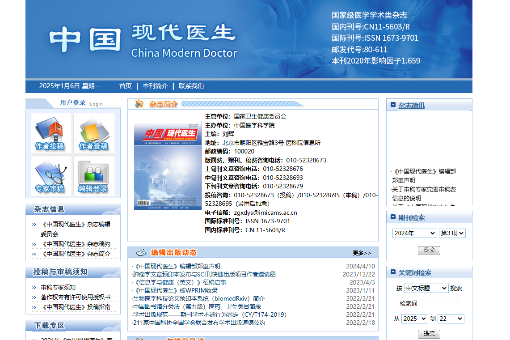Focus the 检索词 search input field
This screenshot has height=340, width=510.
438,303
